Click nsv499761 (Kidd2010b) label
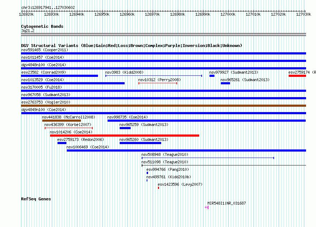Viewport: 316px width, 227px height. click(x=169, y=177)
